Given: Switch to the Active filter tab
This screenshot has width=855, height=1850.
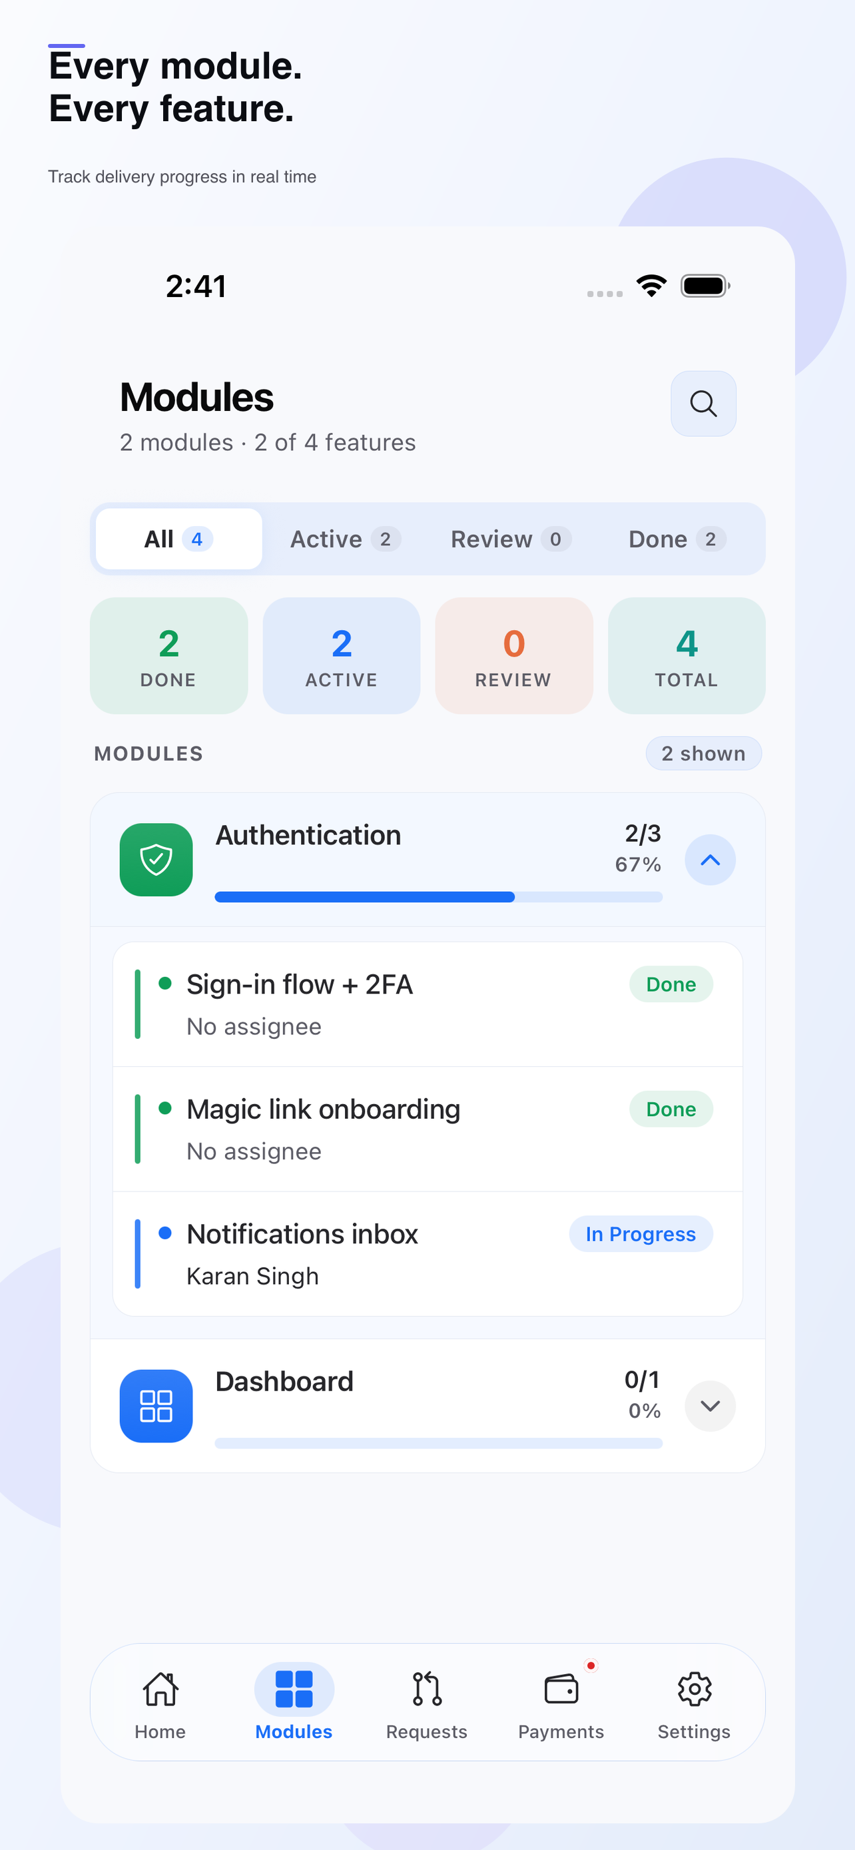Looking at the screenshot, I should (x=346, y=539).
